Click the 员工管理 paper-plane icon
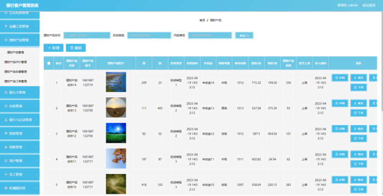The width and height of the screenshot is (383, 196). pyautogui.click(x=6, y=174)
